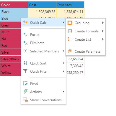Select the Grey row header
116x116 pixels.
tap(11, 25)
